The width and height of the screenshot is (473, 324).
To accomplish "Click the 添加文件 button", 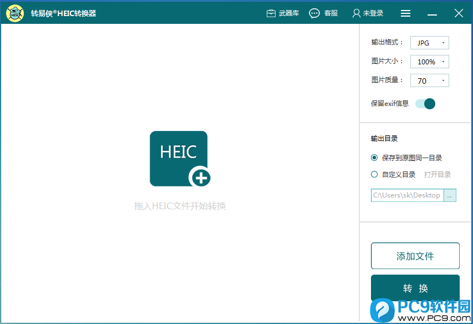I will (415, 256).
